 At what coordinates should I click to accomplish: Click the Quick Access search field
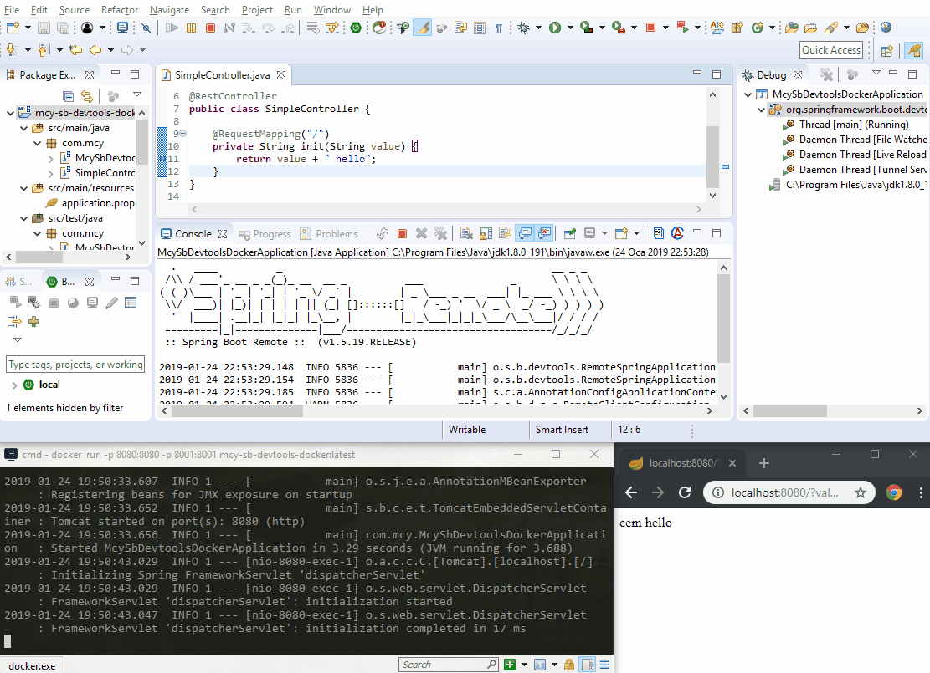(x=830, y=50)
